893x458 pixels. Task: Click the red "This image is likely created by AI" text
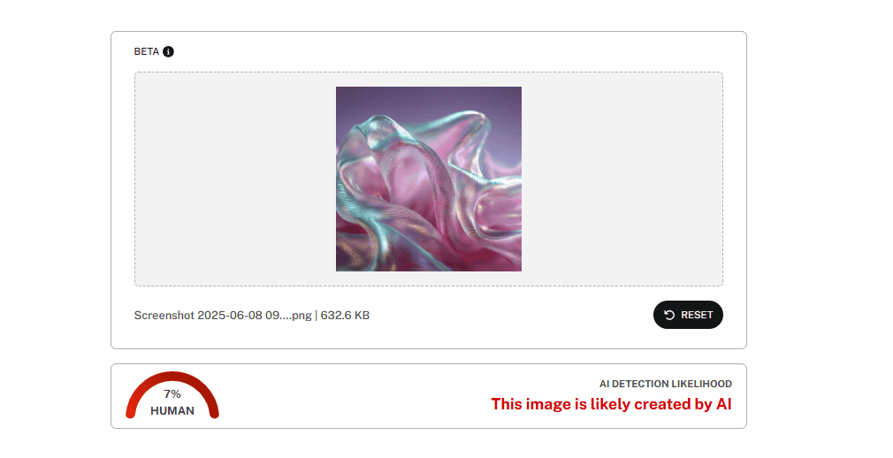pyautogui.click(x=612, y=404)
